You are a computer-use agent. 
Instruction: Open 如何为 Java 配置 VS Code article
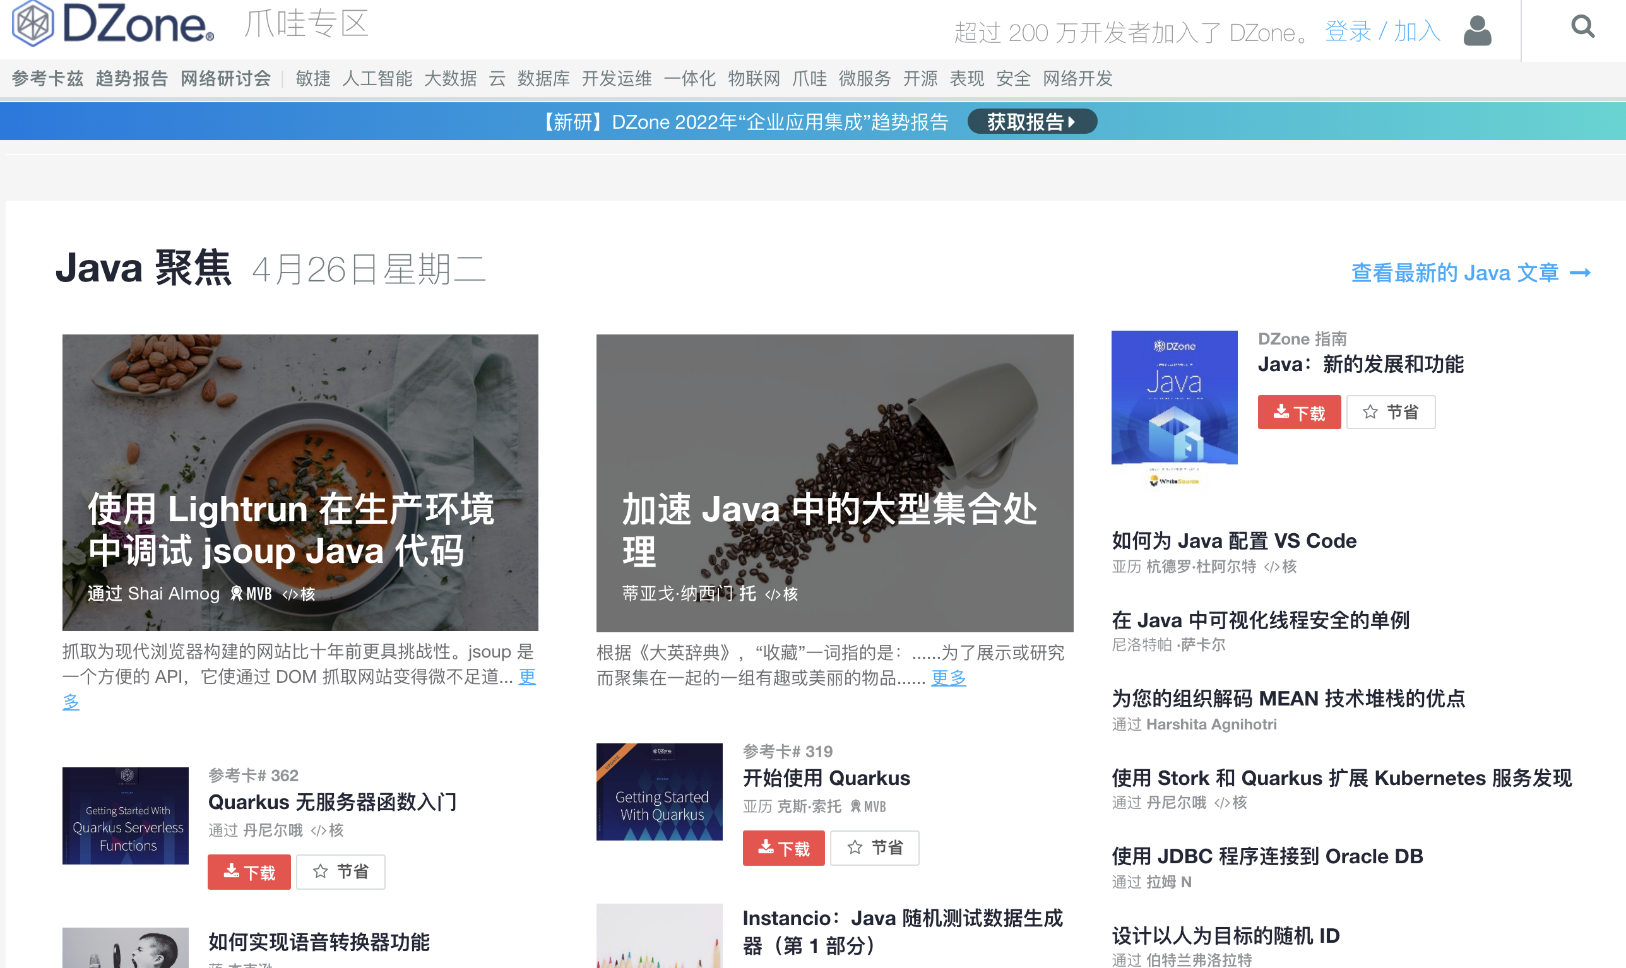point(1233,541)
